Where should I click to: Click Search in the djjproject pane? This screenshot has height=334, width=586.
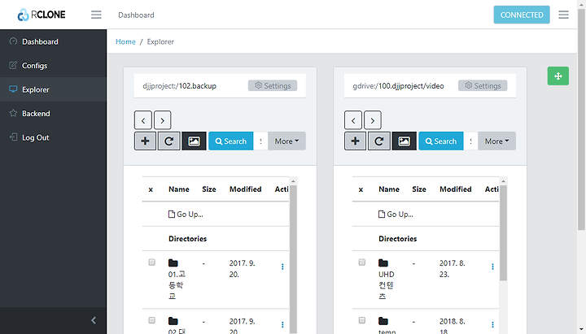pyautogui.click(x=230, y=141)
